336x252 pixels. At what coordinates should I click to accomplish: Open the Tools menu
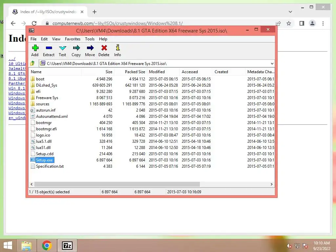[x=90, y=39]
